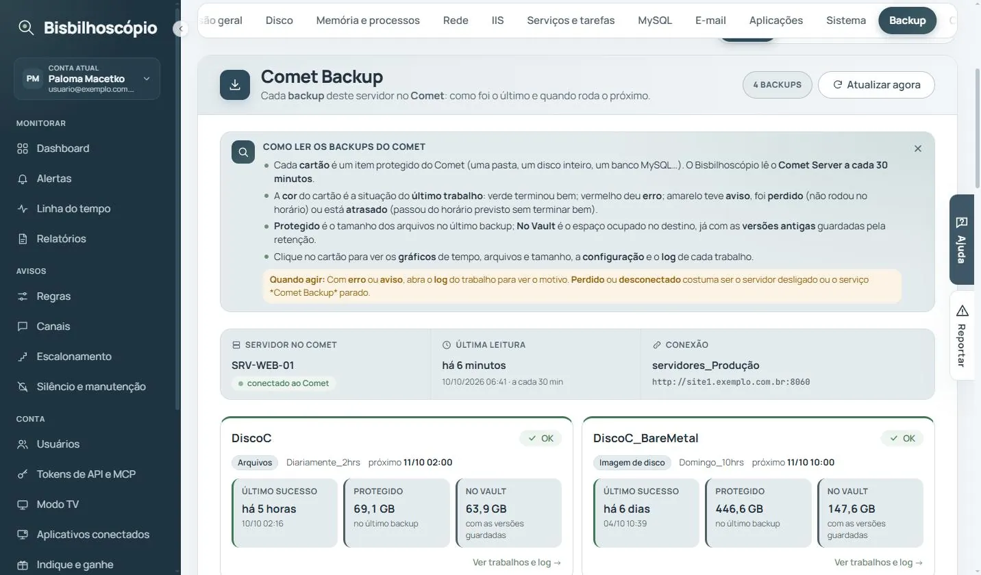Open the Ajuda side panel tab
Screen dimensions: 981x575
(962, 240)
